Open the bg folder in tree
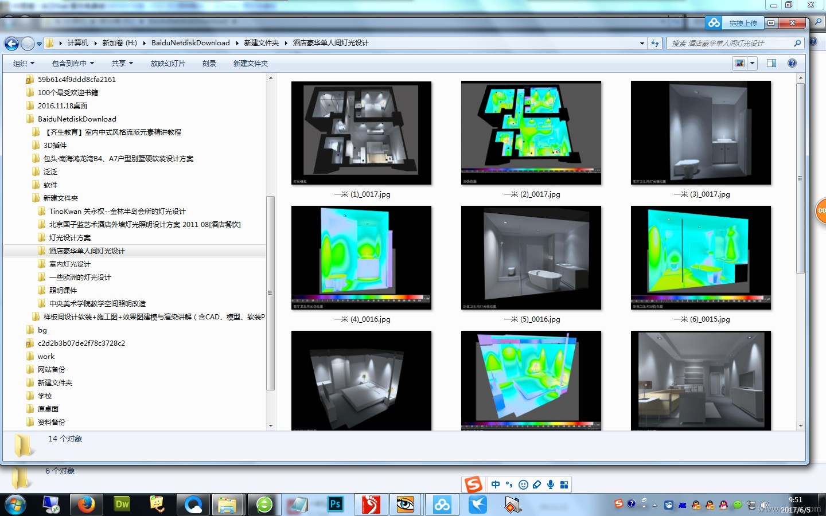 42,330
